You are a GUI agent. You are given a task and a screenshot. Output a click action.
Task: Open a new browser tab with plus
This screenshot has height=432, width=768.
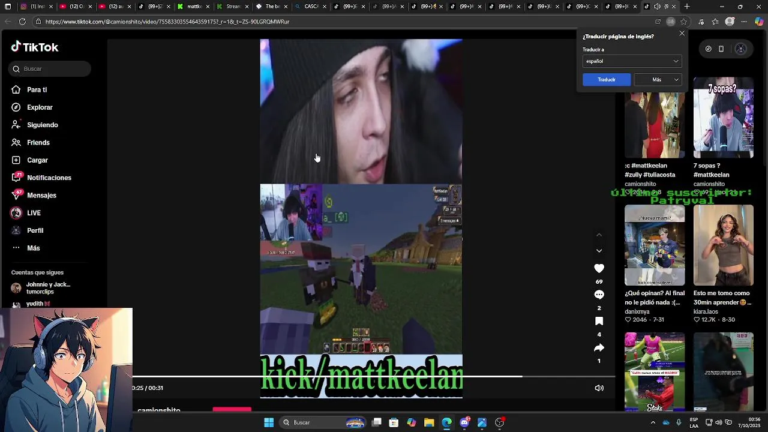(687, 7)
